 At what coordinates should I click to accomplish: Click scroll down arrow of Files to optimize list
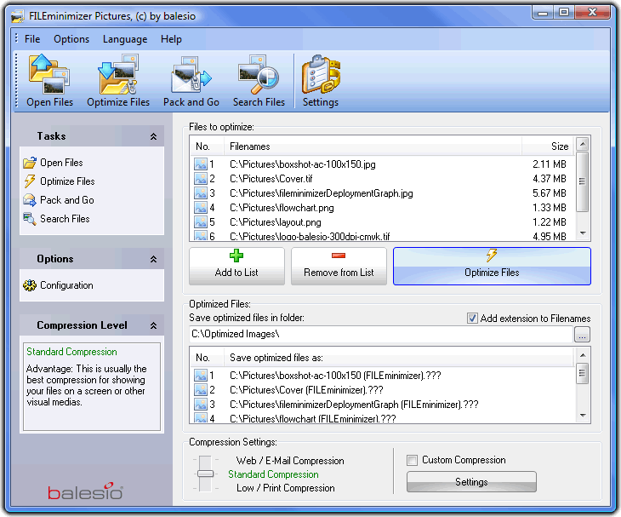[x=582, y=233]
